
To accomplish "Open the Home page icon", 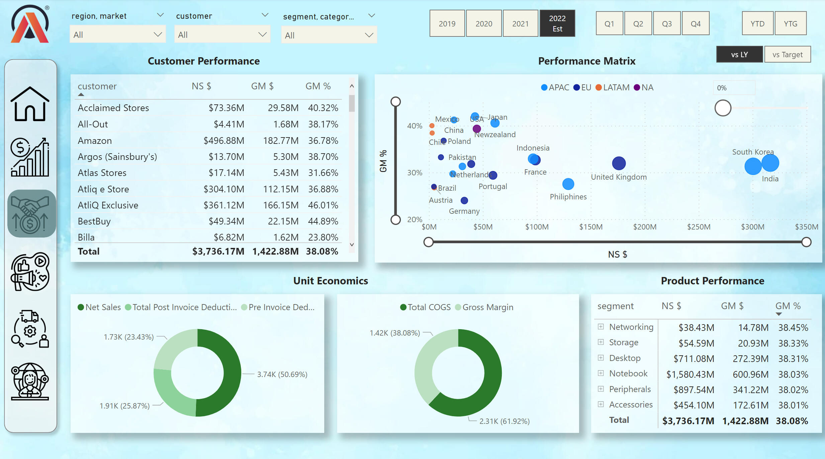I will 30,104.
